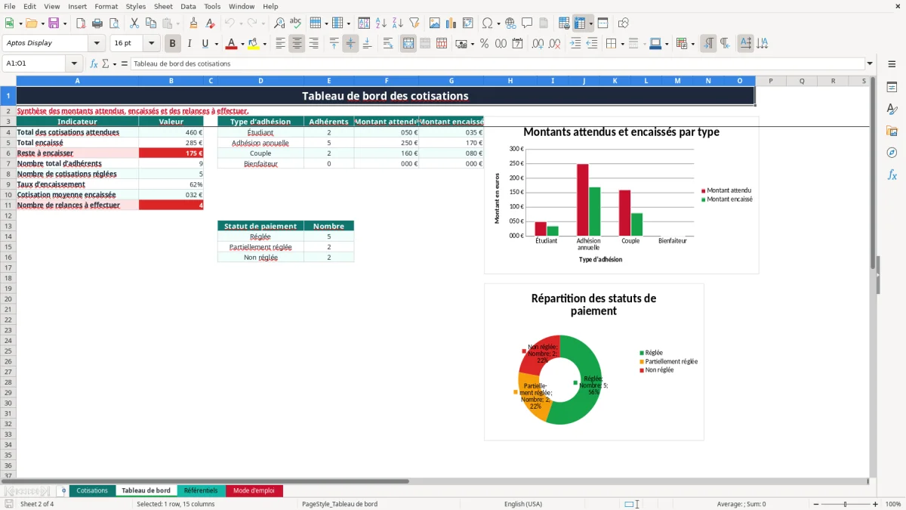Toggle Align Left
Viewport: 906px width, 510px height.
point(280,44)
